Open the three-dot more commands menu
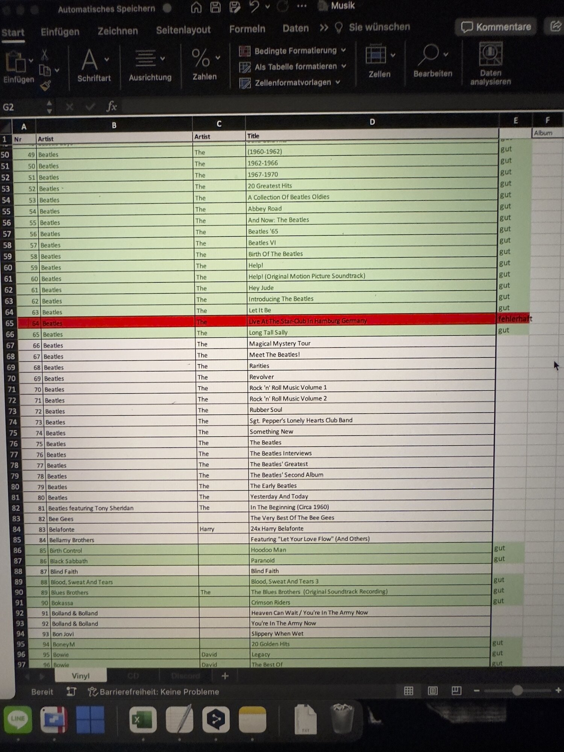Image resolution: width=564 pixels, height=752 pixels. 302,6
